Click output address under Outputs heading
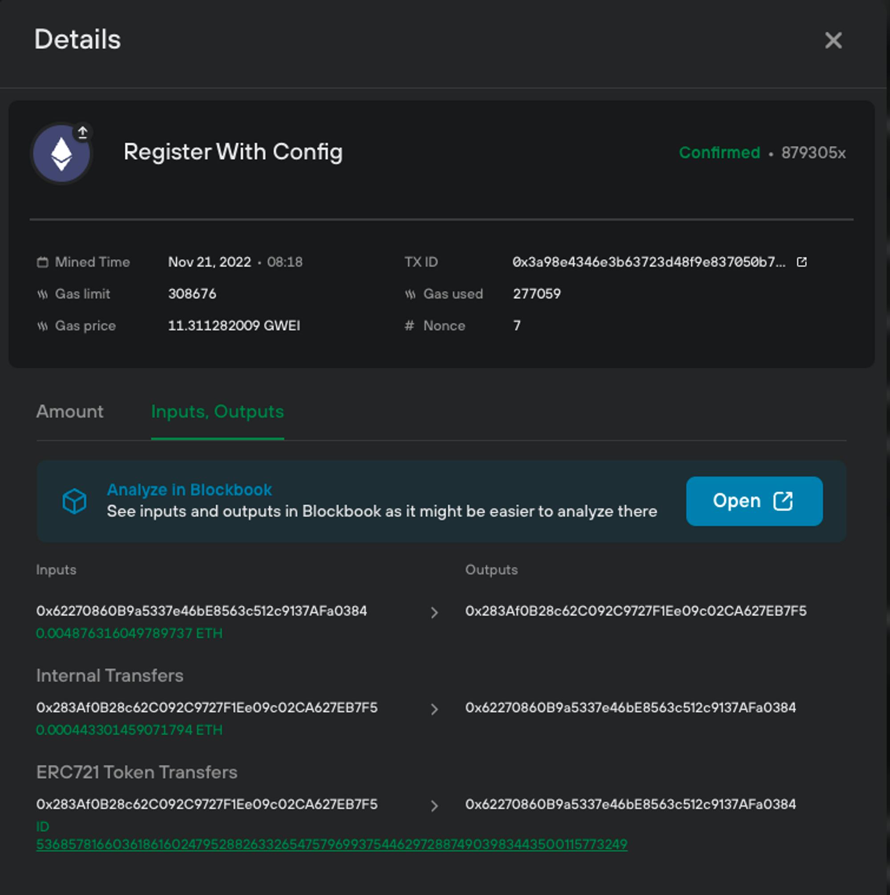Viewport: 890px width, 895px height. pos(635,611)
